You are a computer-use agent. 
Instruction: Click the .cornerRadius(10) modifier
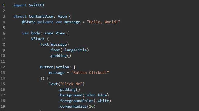click(77, 106)
